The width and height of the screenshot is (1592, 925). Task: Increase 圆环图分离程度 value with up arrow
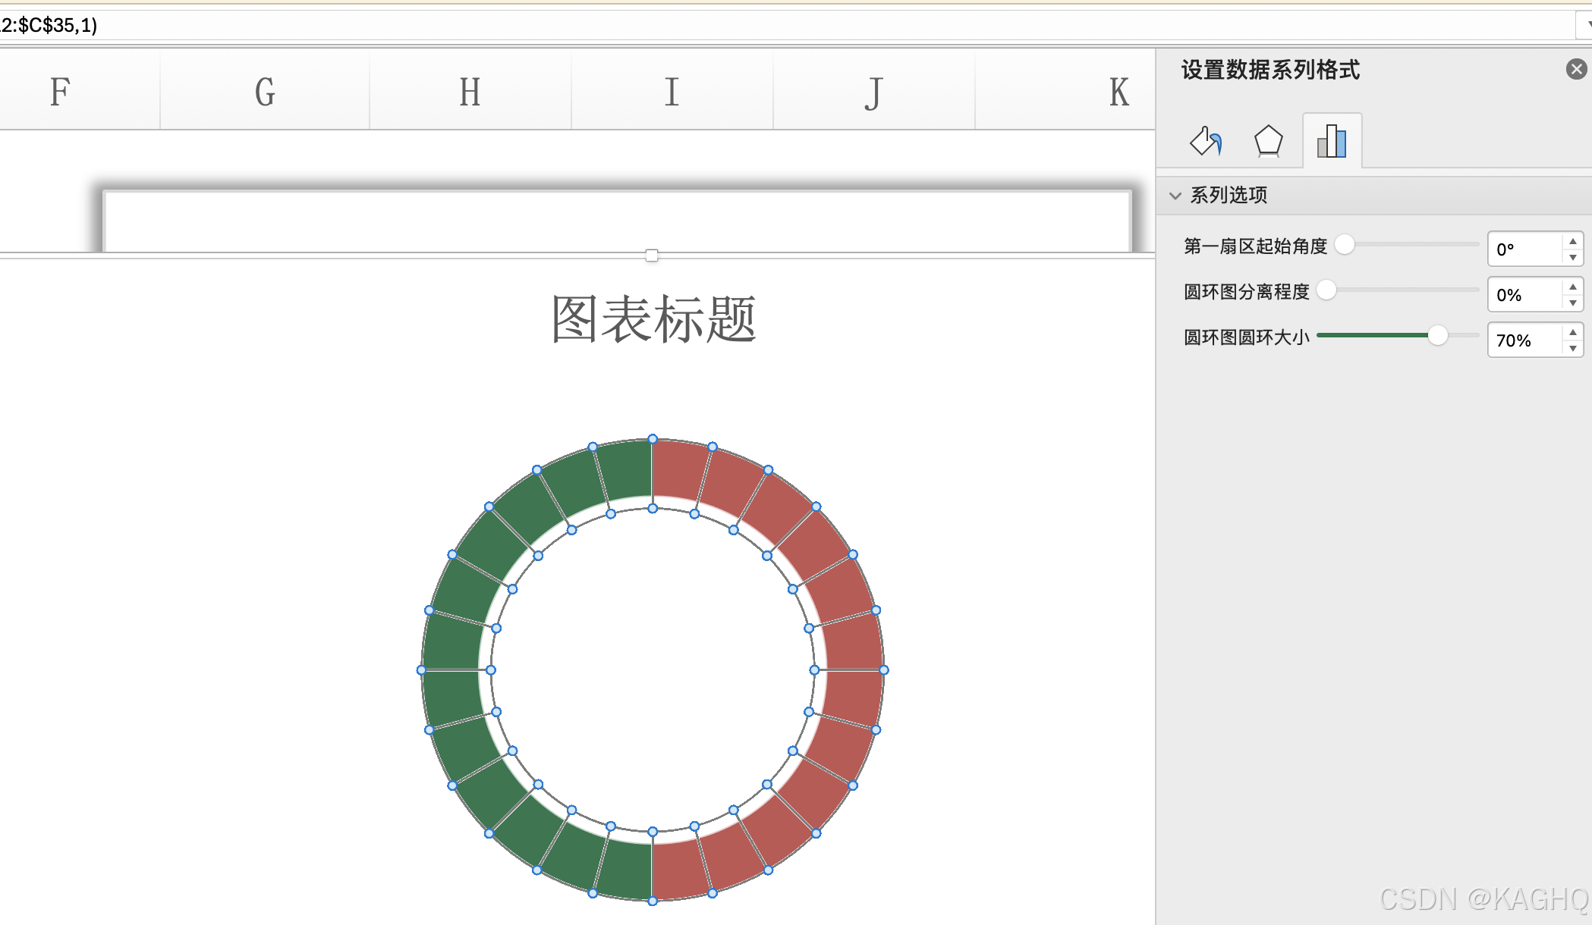point(1573,287)
